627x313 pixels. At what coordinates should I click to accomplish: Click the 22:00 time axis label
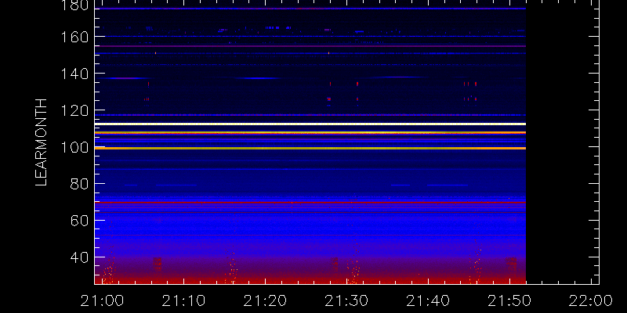pyautogui.click(x=591, y=300)
